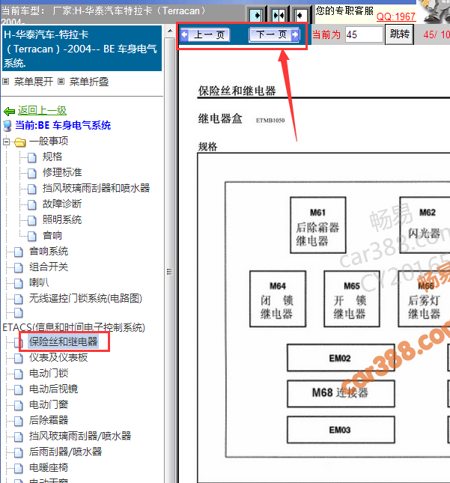
Task: Open the 电暖座椅 tree item
Action: coord(49,467)
